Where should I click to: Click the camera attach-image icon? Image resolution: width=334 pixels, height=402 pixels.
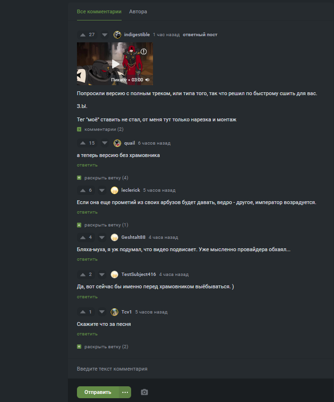click(144, 392)
